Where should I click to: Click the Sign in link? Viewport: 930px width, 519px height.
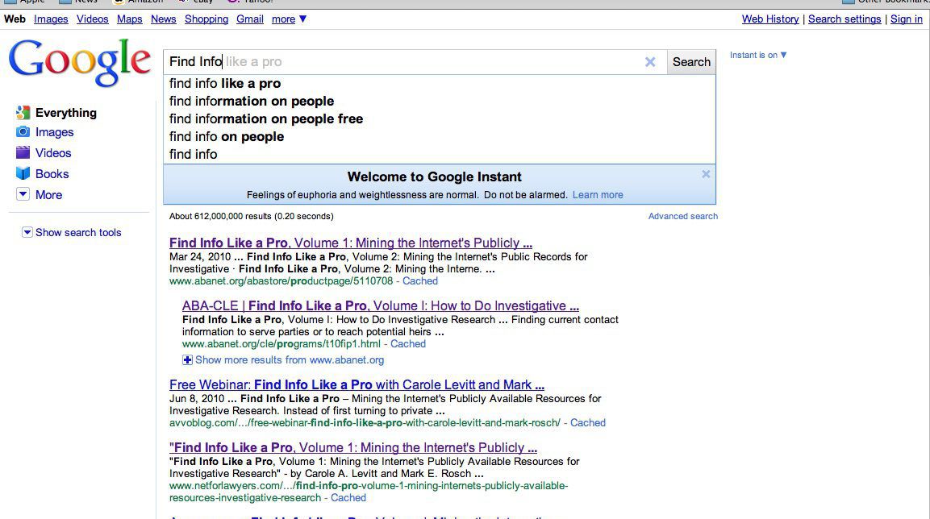(907, 19)
